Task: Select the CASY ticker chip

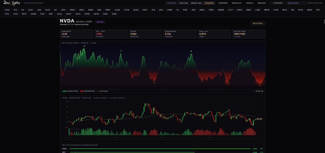Action: coord(31,10)
